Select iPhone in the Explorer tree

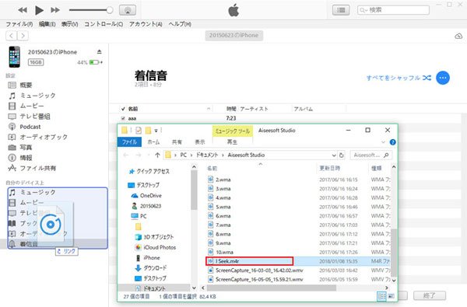[x=152, y=258]
